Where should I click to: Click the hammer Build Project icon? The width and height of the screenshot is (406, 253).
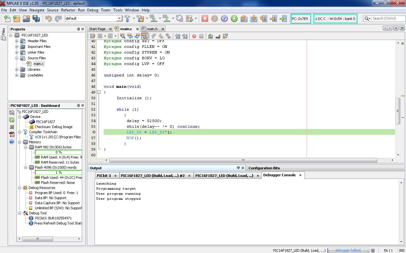point(128,19)
